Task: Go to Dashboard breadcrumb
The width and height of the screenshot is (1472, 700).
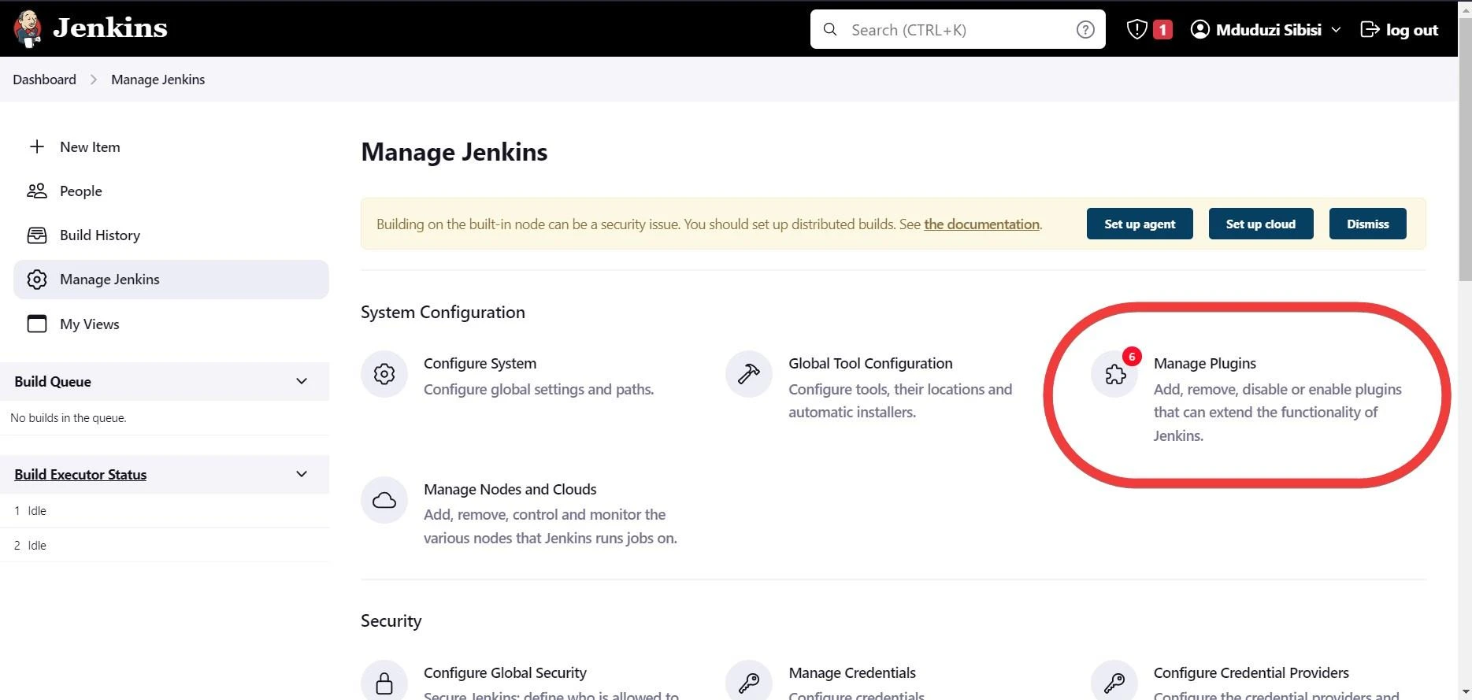Action: (x=45, y=80)
